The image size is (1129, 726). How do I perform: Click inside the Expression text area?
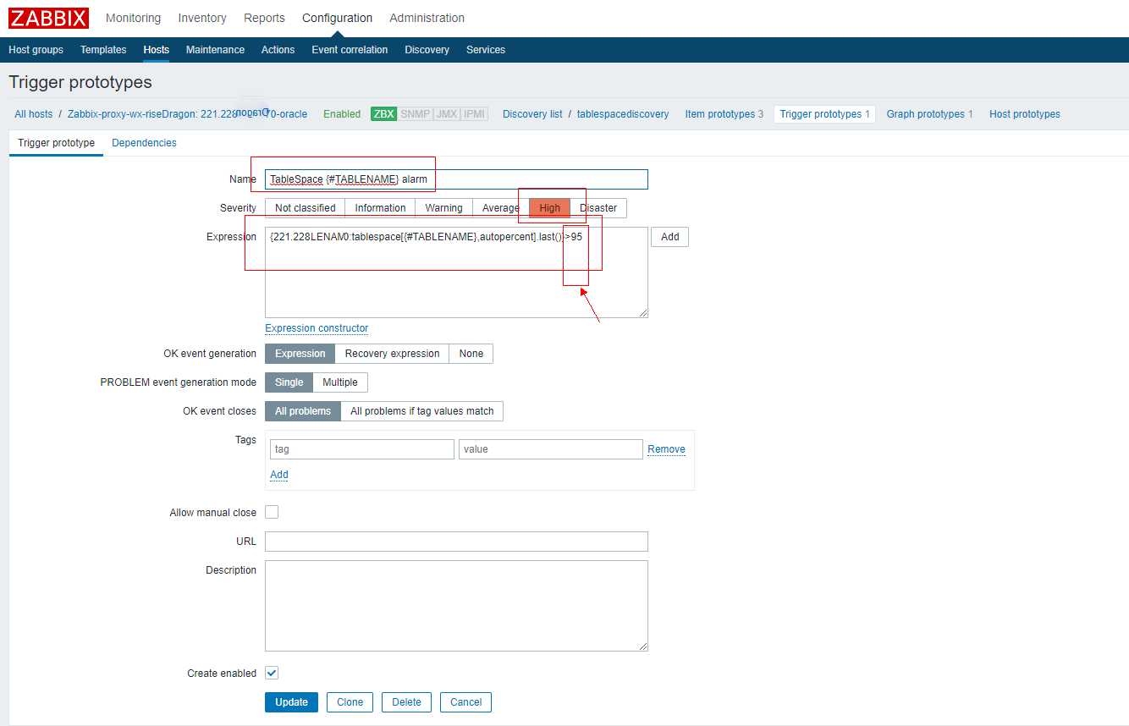456,272
